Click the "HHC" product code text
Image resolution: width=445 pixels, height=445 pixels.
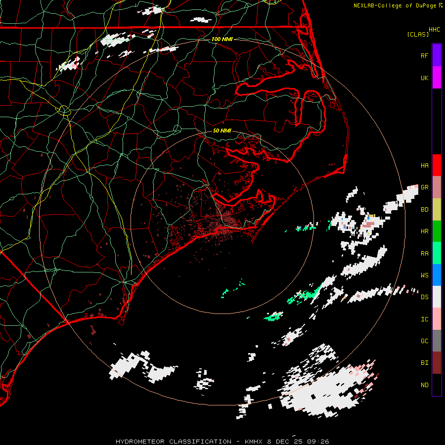point(434,30)
